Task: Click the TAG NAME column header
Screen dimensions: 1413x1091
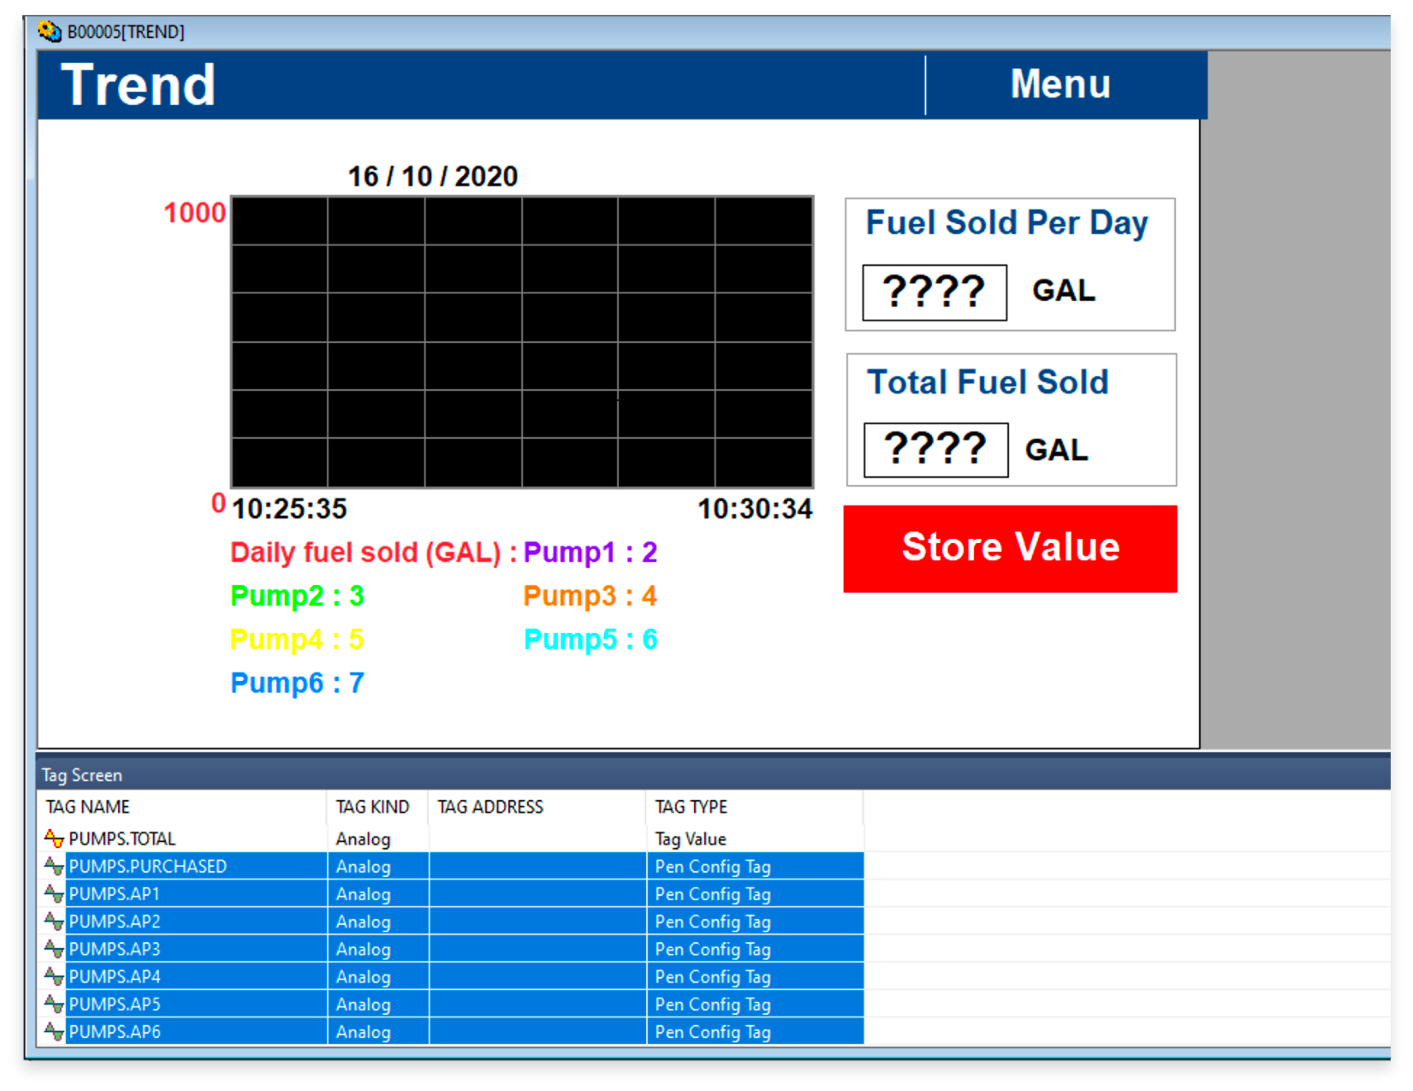Action: point(182,807)
